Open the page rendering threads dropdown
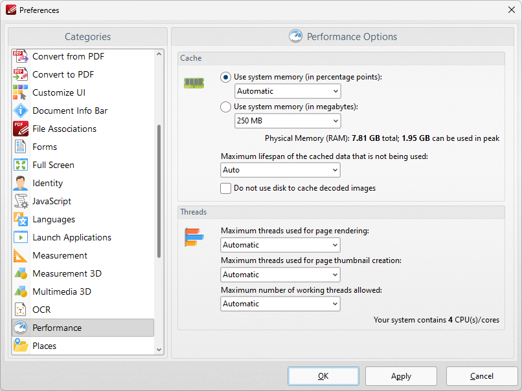This screenshot has height=391, width=522. 280,245
